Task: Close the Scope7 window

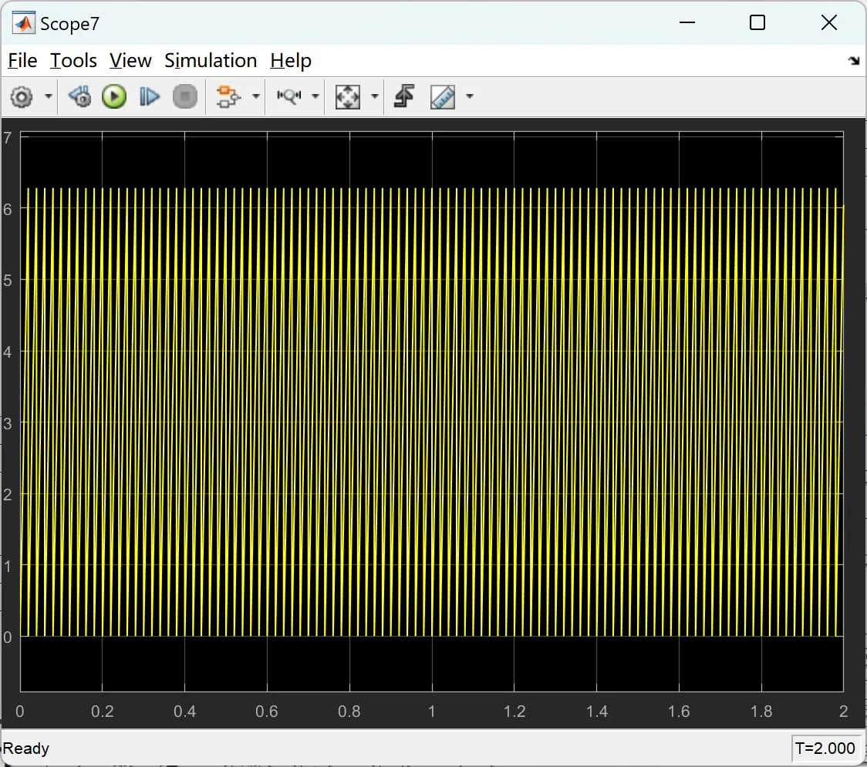Action: (x=829, y=22)
